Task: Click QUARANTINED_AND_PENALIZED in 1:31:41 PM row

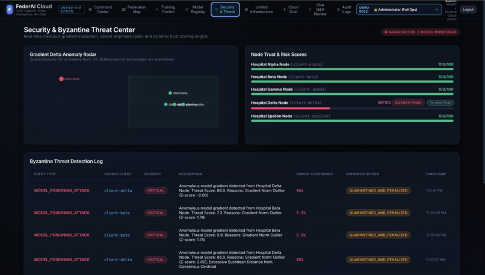Action: 378,191
